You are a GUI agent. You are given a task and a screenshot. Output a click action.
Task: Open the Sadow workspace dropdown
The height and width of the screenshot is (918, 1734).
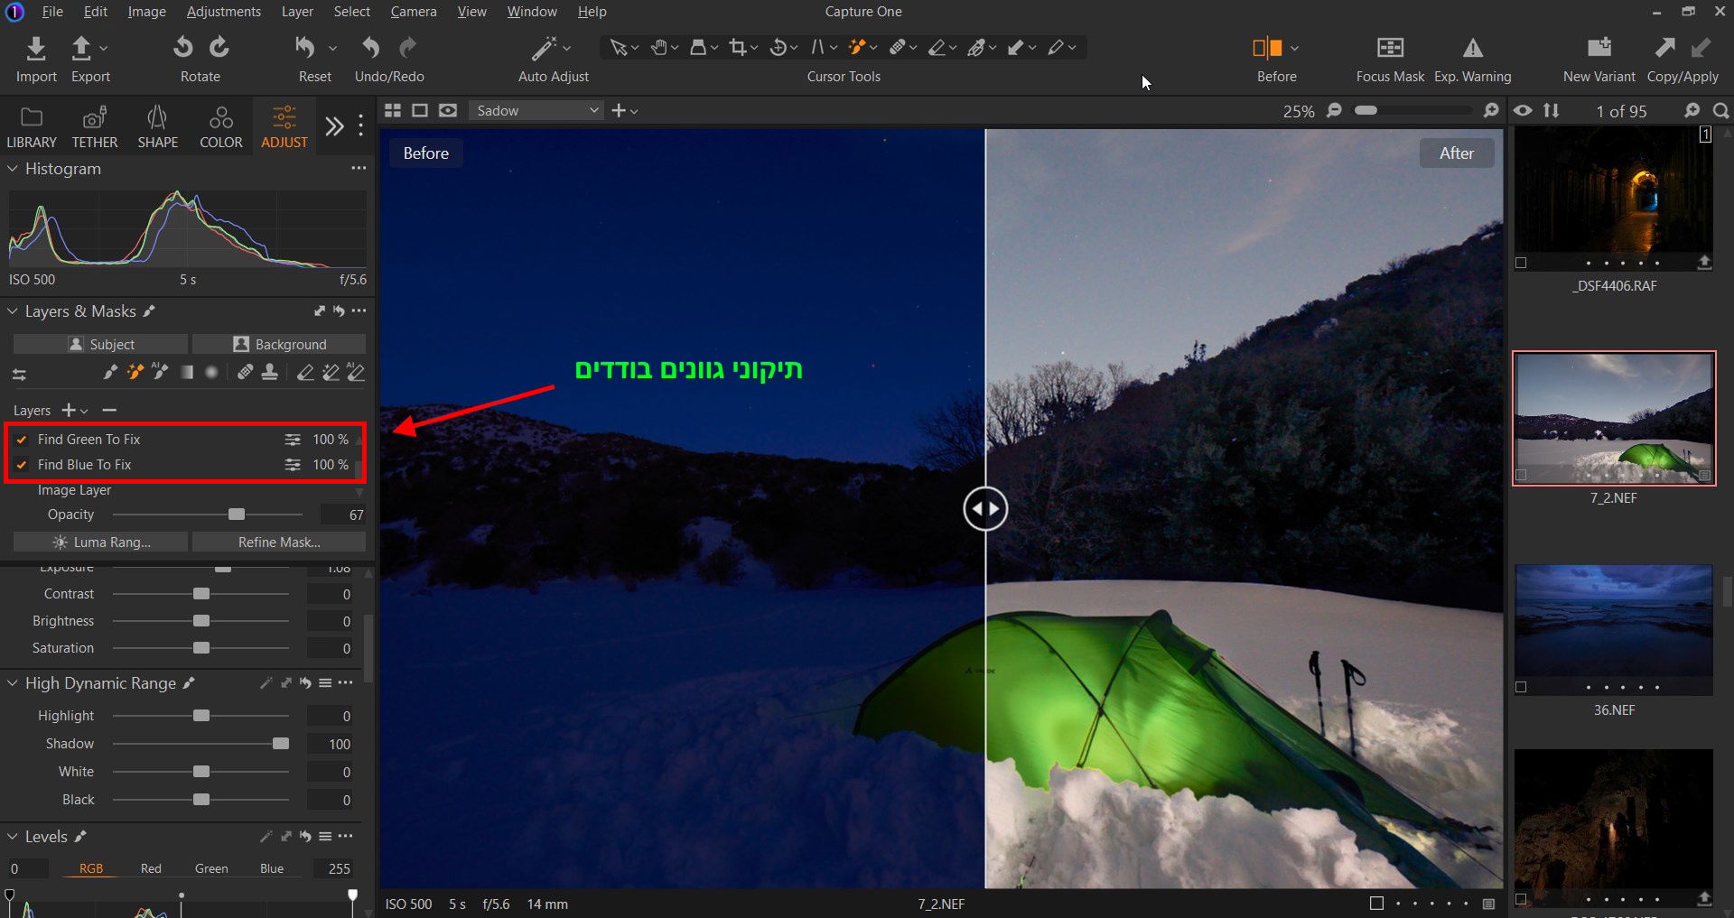(536, 110)
